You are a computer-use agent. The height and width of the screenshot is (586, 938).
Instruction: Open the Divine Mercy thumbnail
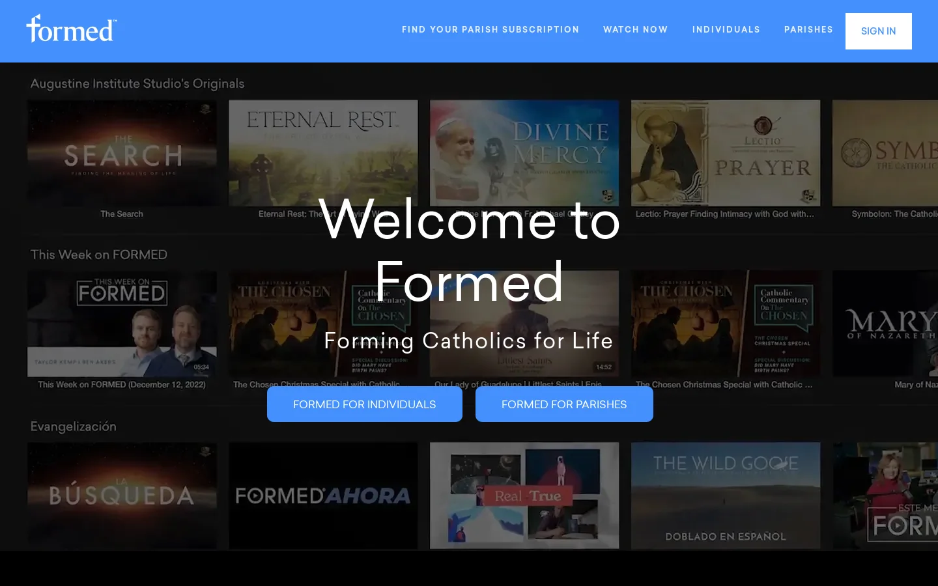coord(524,153)
